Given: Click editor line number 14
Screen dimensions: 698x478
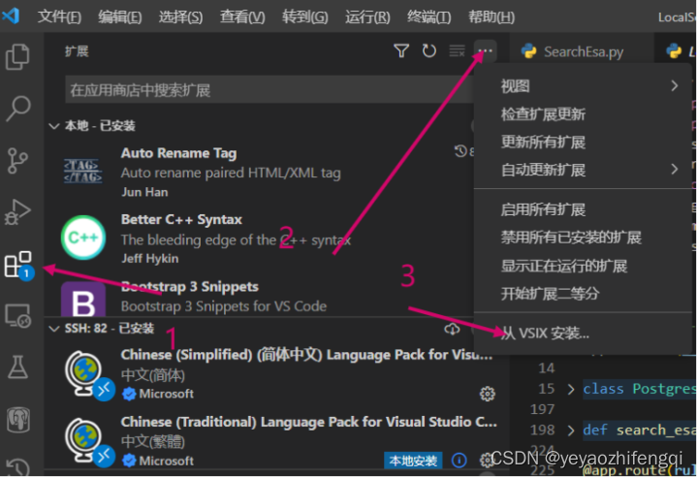Looking at the screenshot, I should coord(546,368).
